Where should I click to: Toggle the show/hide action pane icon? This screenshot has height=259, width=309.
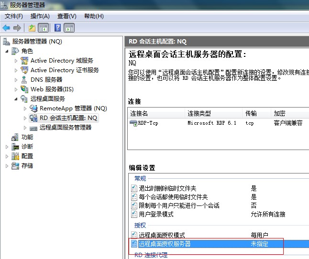tap(69, 28)
